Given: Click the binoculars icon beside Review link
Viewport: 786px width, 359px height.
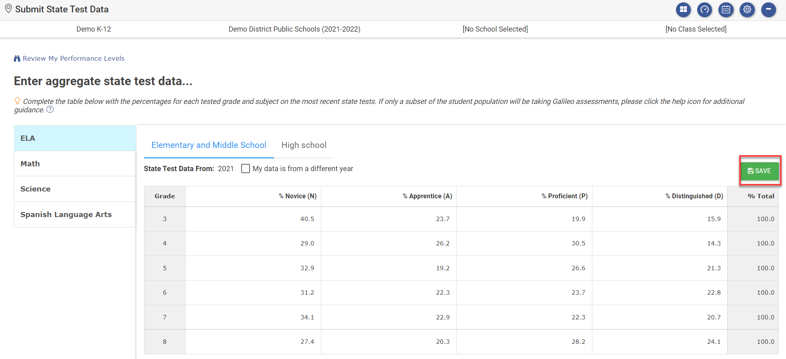Looking at the screenshot, I should tap(17, 58).
